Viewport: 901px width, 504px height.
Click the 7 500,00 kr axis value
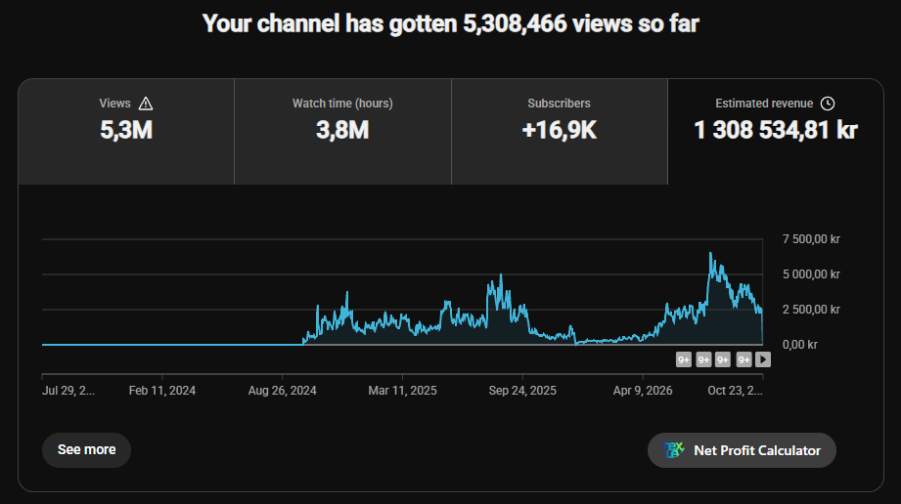click(x=811, y=239)
